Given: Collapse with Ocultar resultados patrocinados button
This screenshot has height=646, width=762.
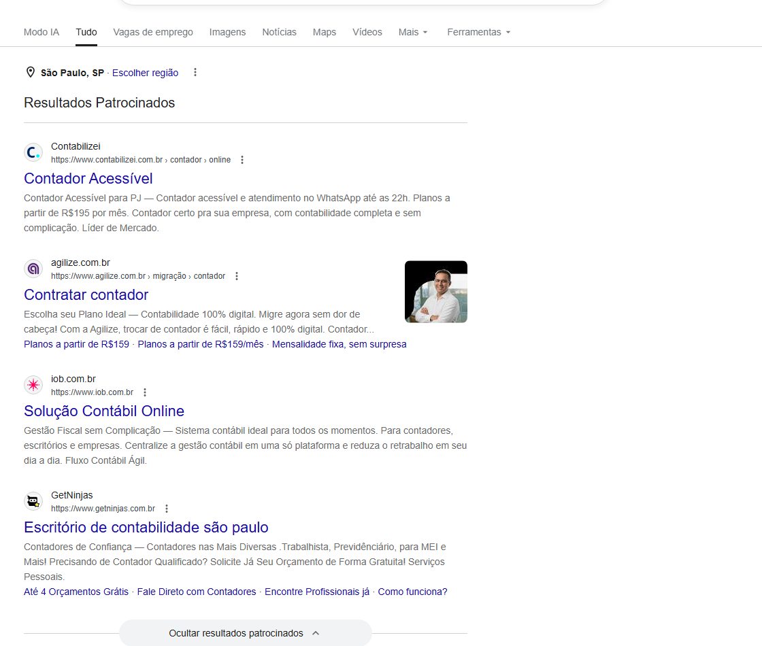Looking at the screenshot, I should [246, 633].
